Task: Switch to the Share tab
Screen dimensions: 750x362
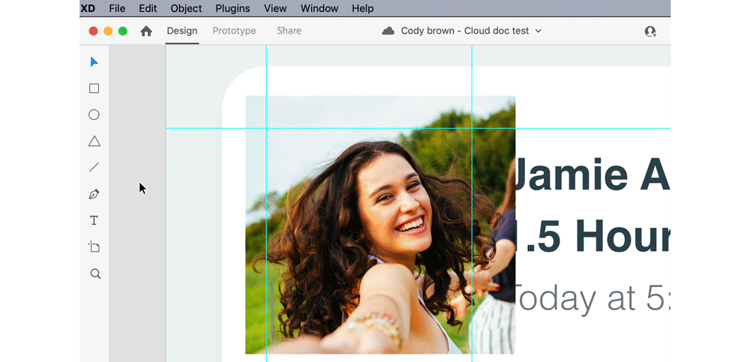Action: click(x=289, y=31)
